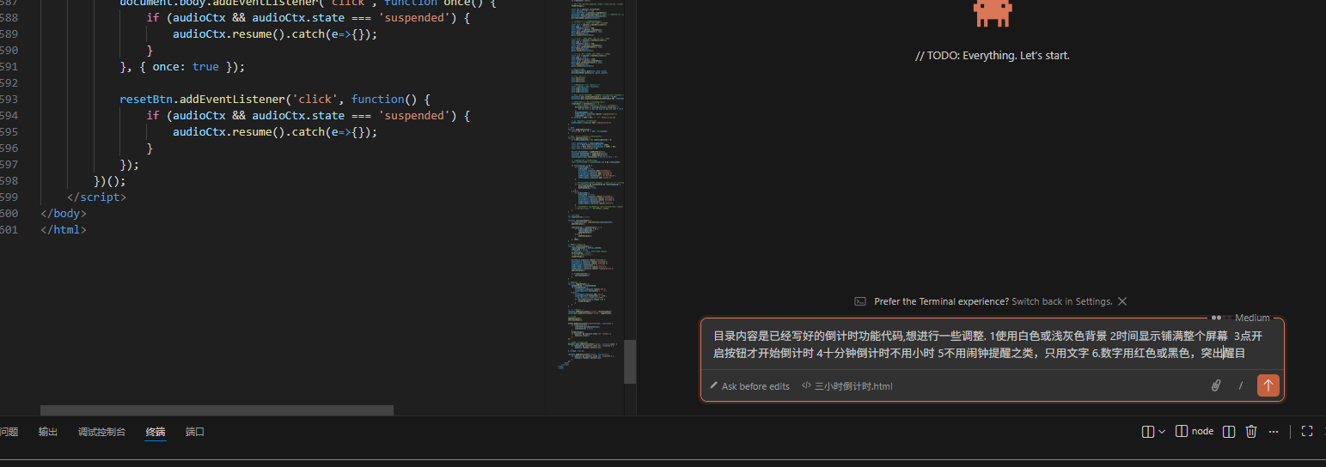Screen dimensions: 1326x467
Task: Switch to the 调试控制台 tab
Action: [101, 432]
